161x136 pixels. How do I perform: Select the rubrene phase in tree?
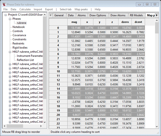21,23
